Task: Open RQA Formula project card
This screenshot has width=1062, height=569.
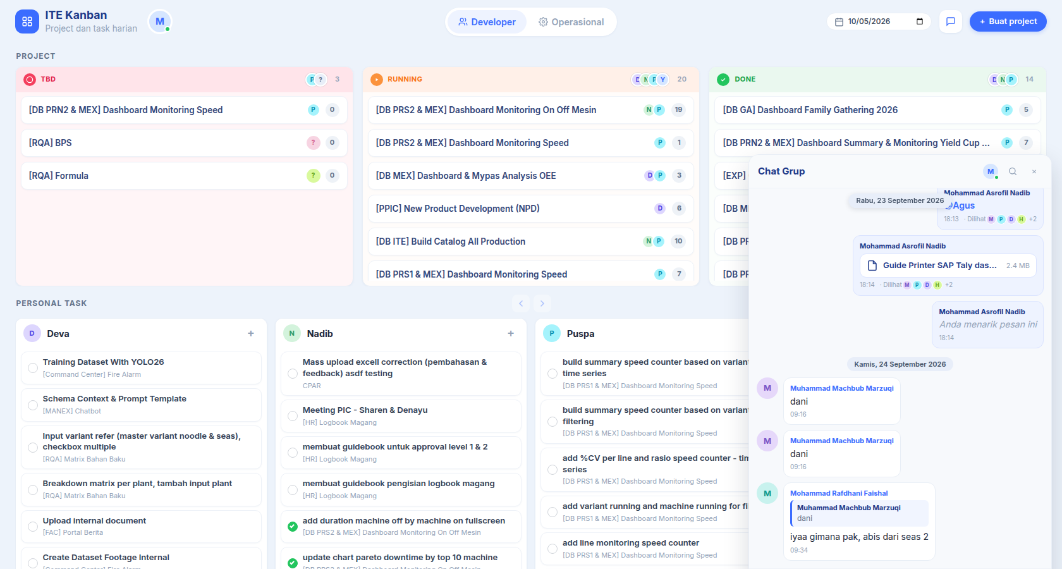Action: pyautogui.click(x=184, y=176)
